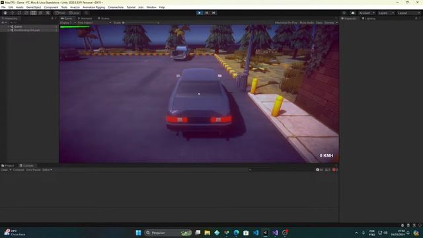Open the GameObject menu

(34, 7)
